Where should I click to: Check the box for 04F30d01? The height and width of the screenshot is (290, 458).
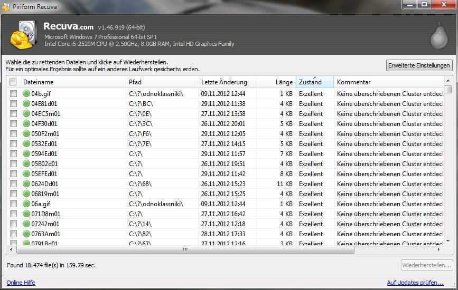point(13,123)
